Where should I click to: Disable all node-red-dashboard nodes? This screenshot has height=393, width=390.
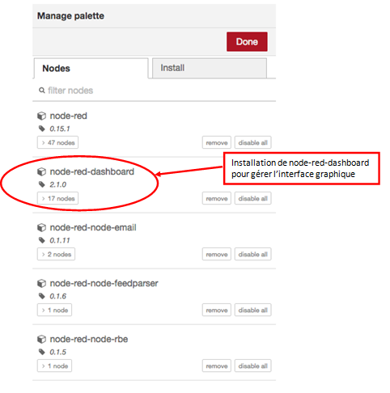coord(252,198)
